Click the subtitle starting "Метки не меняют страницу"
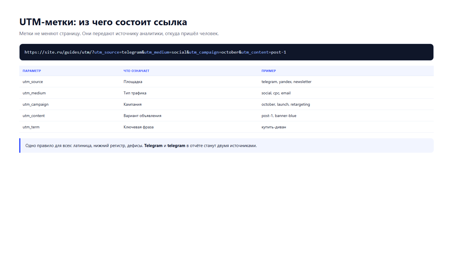Image resolution: width=453 pixels, height=255 pixels. (119, 33)
